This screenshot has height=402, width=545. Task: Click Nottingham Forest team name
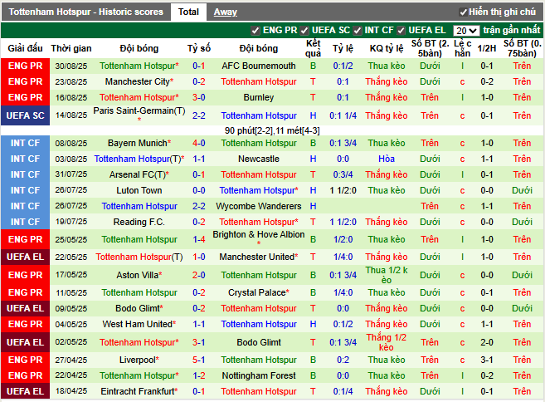click(259, 376)
